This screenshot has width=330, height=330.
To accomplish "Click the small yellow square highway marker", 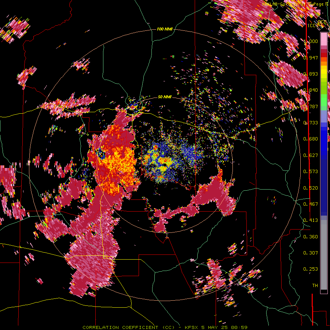I will coord(105,257).
